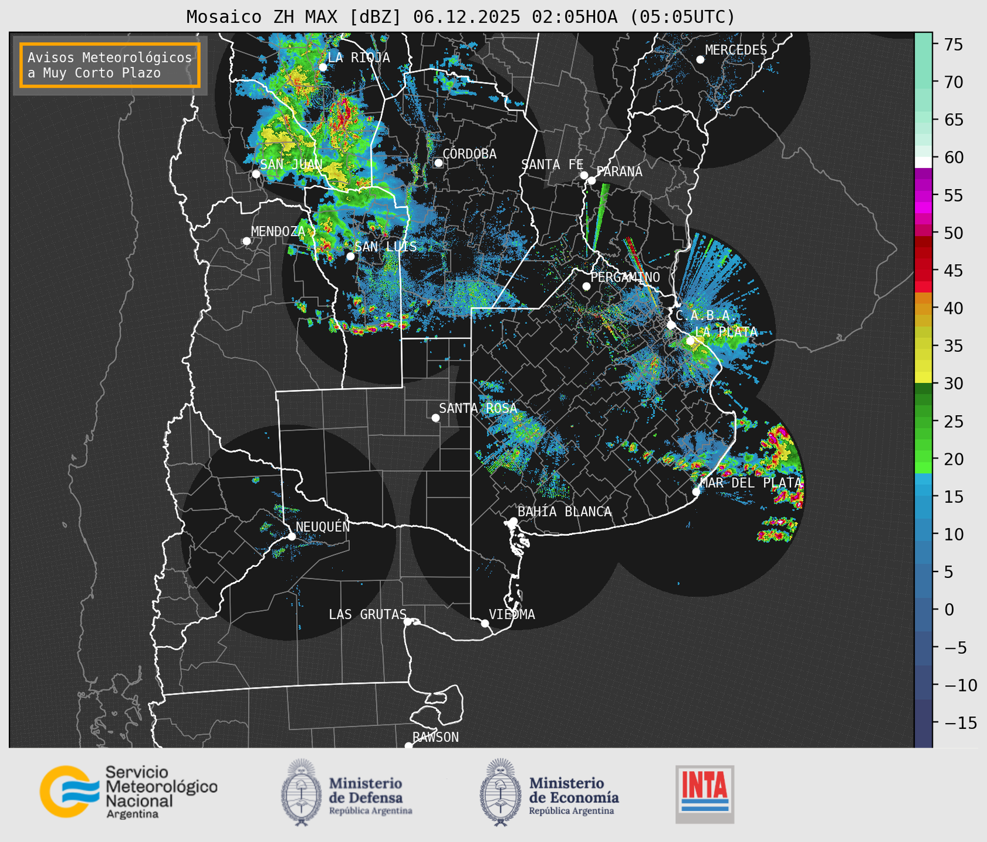
Task: Click the LA RIOJA city marker dot
Action: click(x=323, y=67)
